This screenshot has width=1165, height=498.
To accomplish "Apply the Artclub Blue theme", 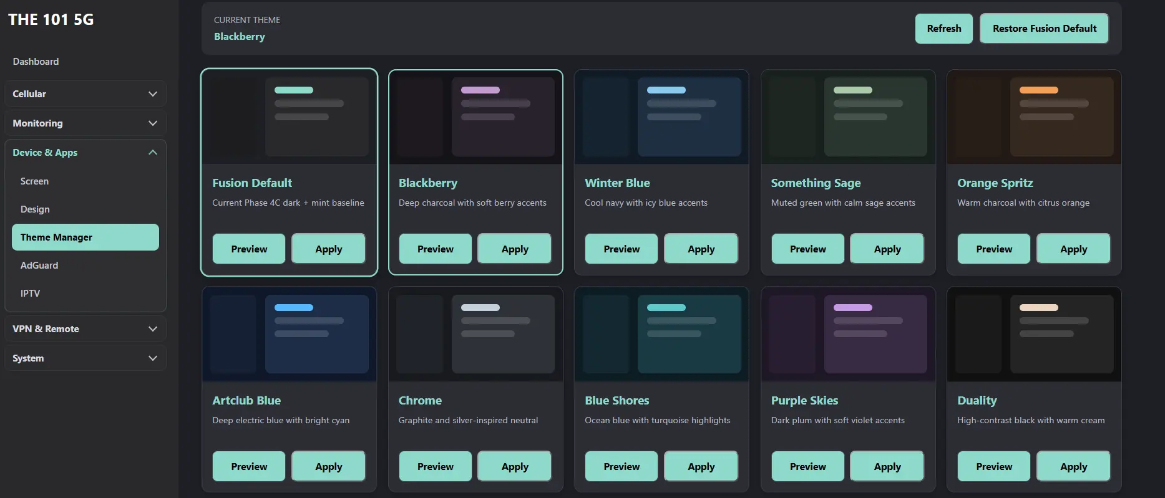I will [x=328, y=466].
